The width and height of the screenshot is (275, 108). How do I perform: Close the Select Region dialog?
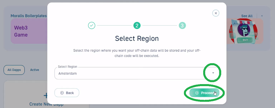216,13
